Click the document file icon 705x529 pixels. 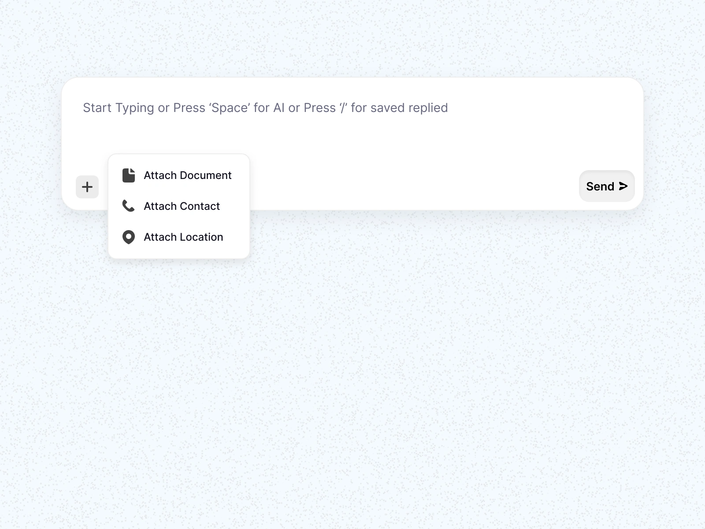[129, 175]
